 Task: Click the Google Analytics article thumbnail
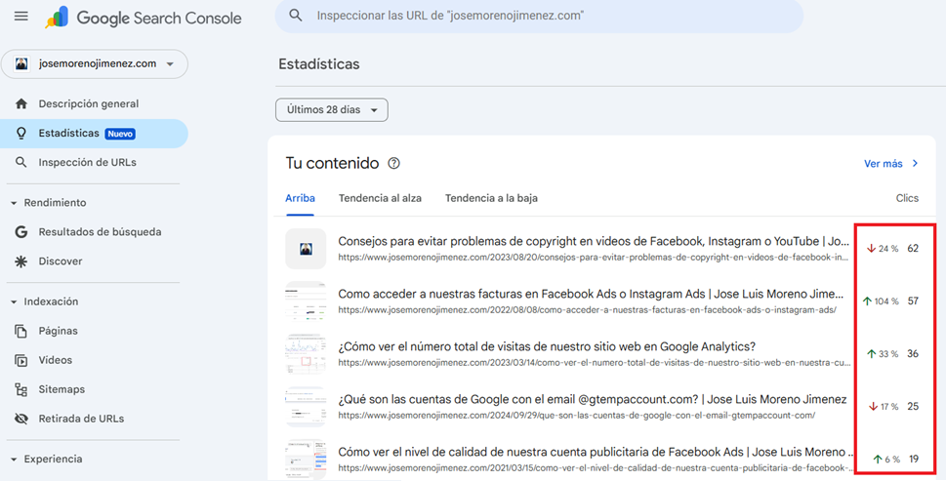tap(306, 353)
